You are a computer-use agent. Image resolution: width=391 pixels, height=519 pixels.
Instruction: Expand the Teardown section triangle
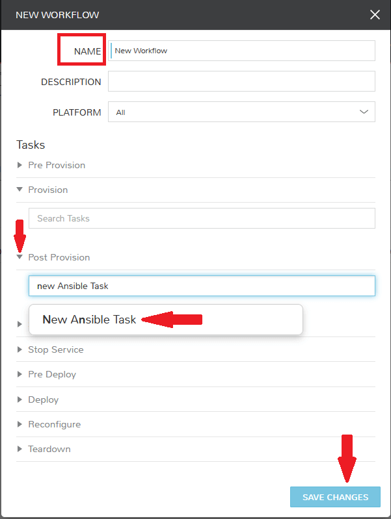tap(20, 449)
